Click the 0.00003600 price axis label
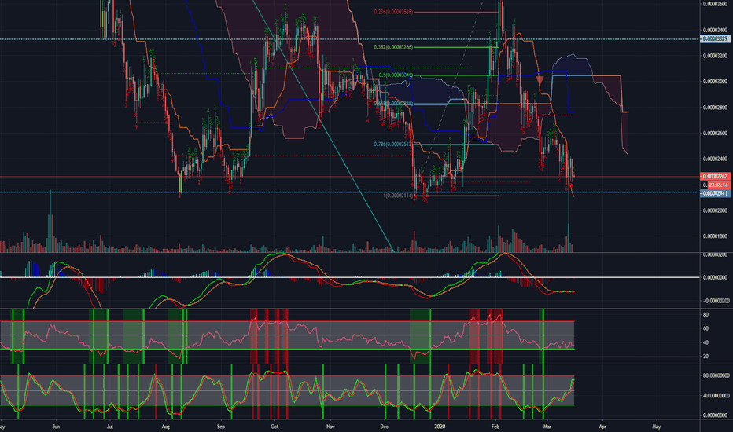This screenshot has height=432, width=733. [715, 4]
